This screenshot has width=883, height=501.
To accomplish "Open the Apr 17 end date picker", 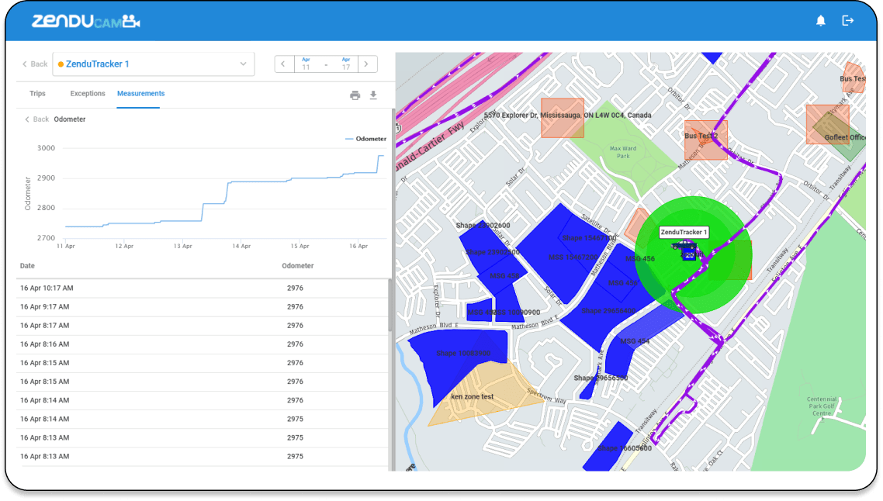I will point(346,64).
